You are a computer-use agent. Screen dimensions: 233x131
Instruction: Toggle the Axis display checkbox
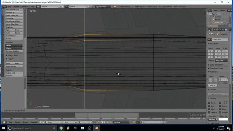209,106
